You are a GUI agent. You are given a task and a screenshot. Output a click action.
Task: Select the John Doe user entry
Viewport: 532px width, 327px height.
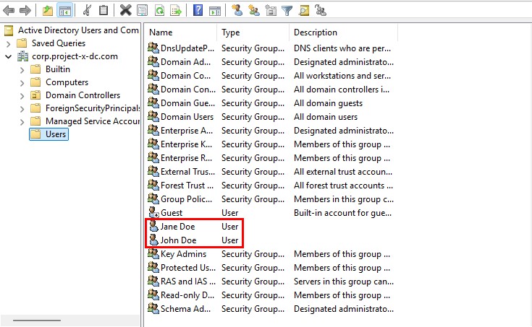tap(177, 240)
